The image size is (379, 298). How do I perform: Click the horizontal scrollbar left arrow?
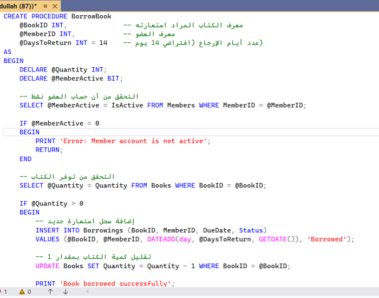[87, 291]
